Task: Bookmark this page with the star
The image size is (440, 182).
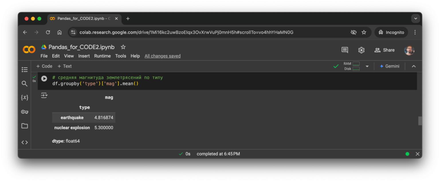Action: pos(364,32)
